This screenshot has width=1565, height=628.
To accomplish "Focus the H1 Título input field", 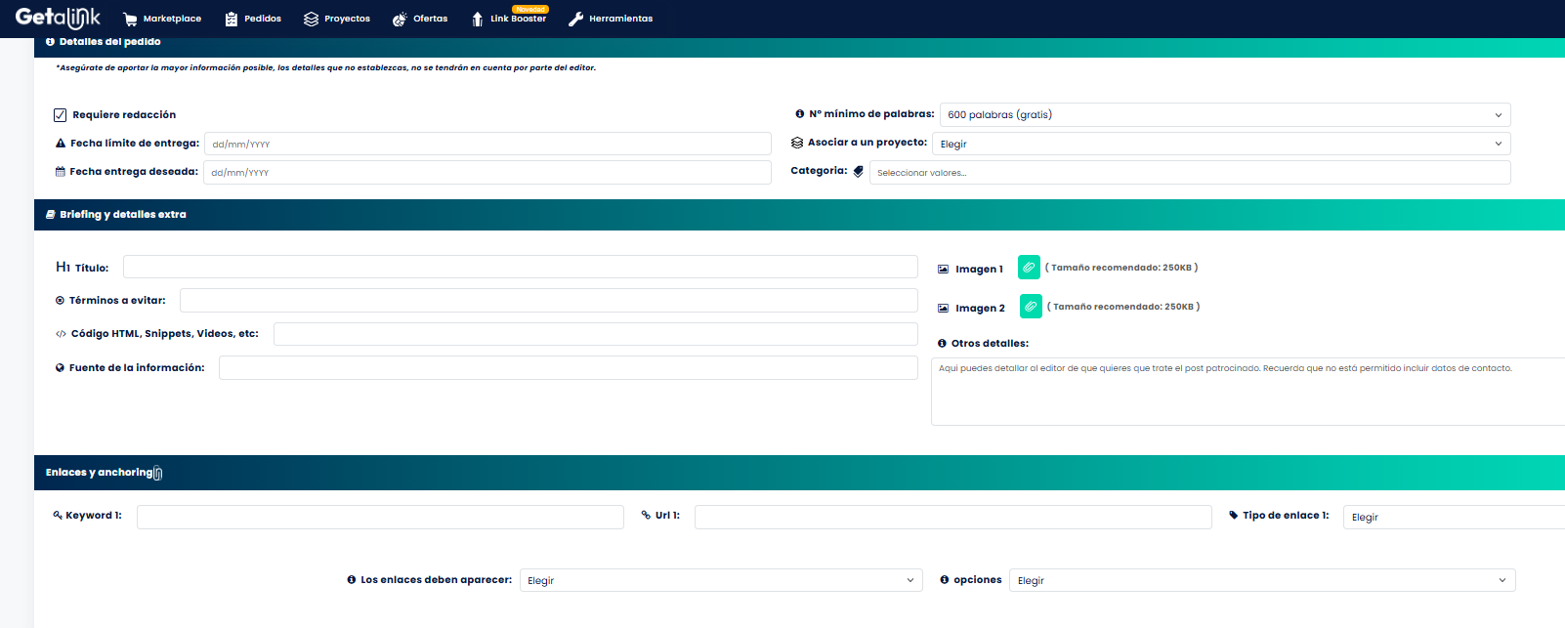I will pyautogui.click(x=520, y=268).
